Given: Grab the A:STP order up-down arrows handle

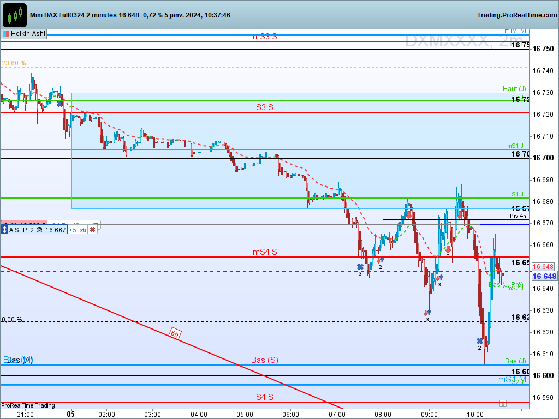Looking at the screenshot, I should 4,230.
